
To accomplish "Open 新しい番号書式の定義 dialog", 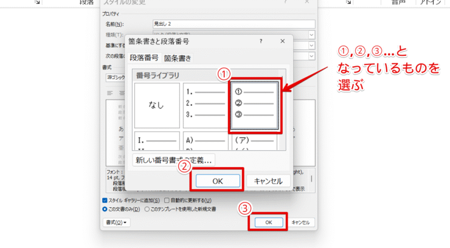I will click(x=174, y=160).
